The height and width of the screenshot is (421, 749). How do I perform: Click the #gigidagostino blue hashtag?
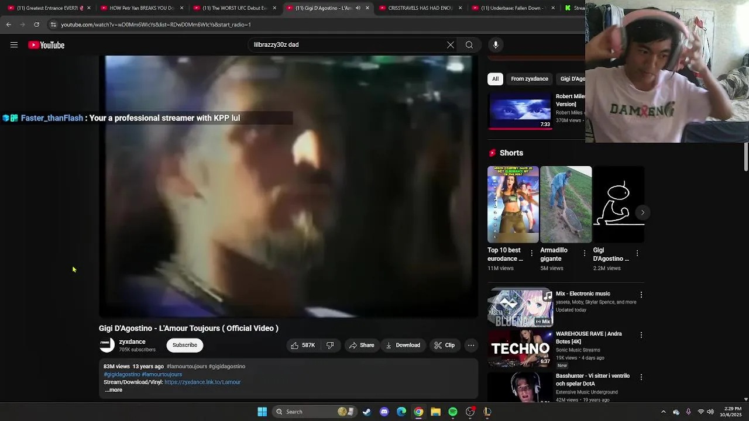122,374
